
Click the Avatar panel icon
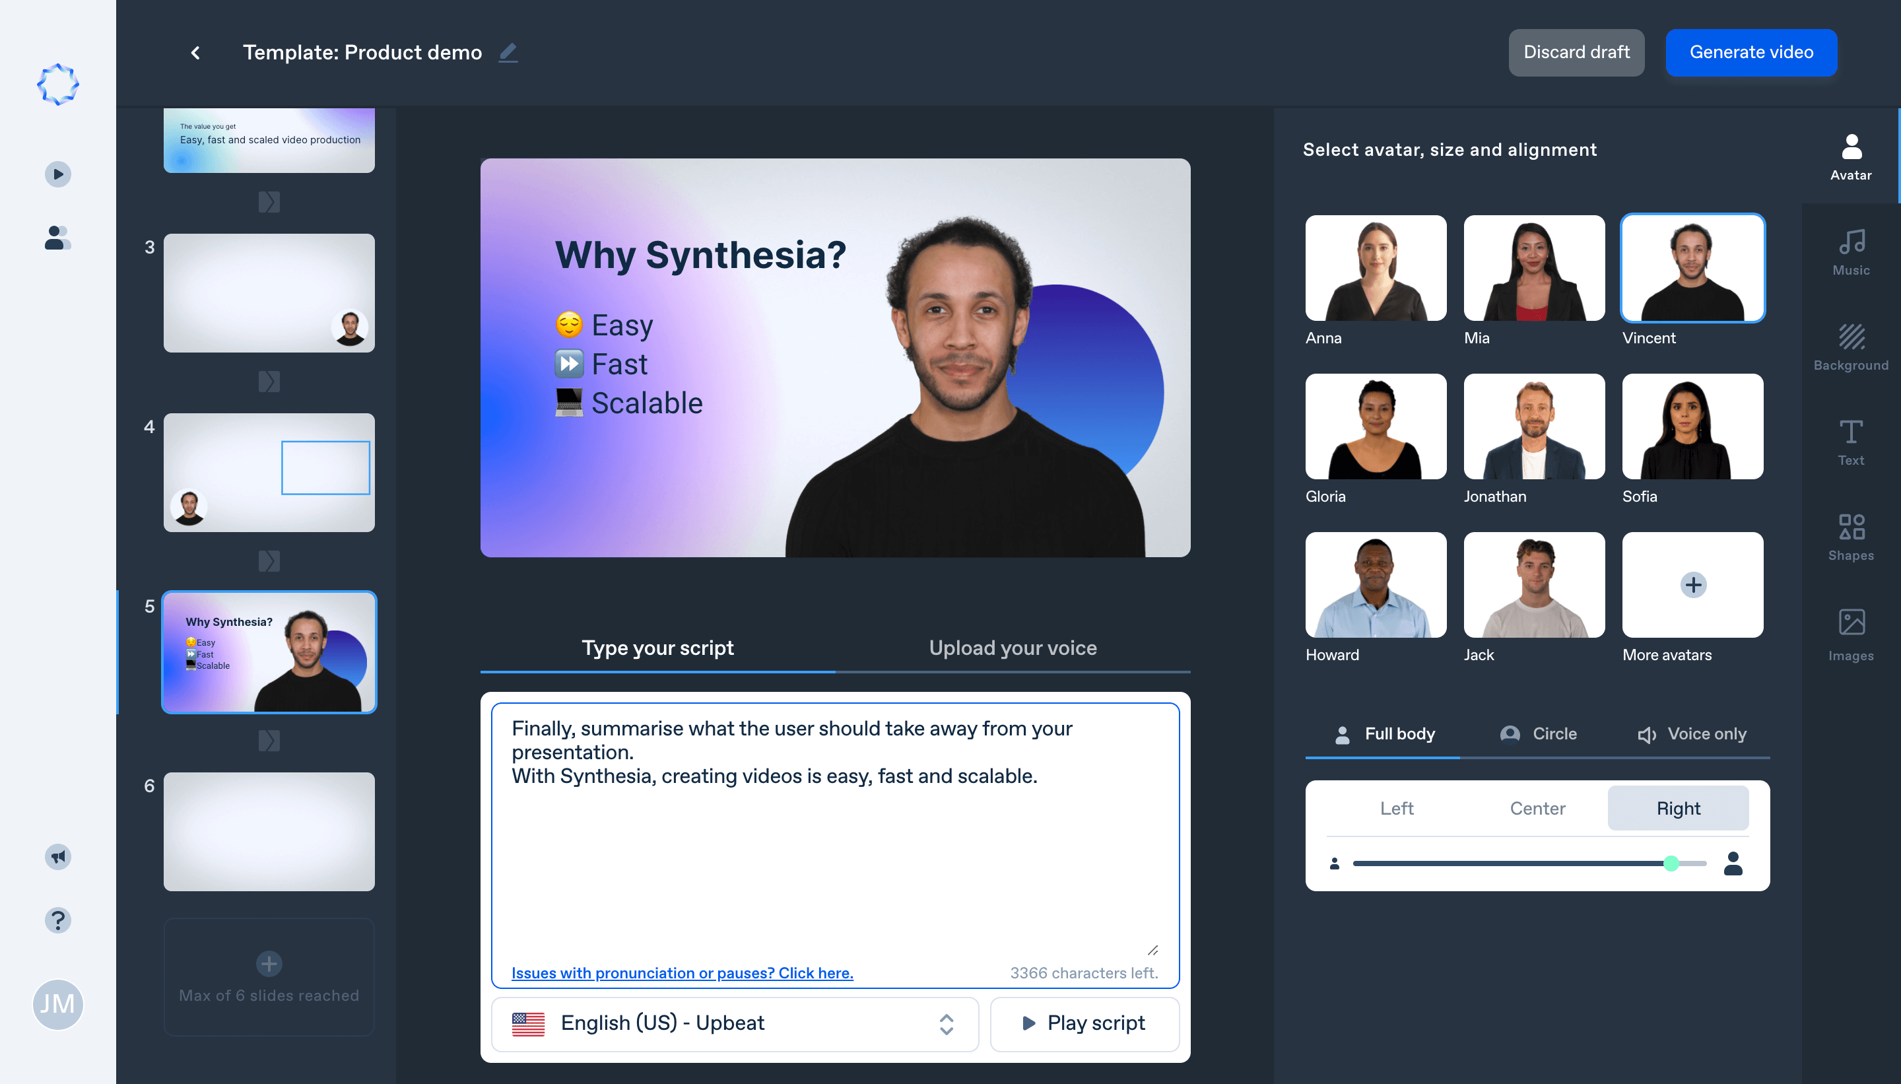click(1851, 152)
